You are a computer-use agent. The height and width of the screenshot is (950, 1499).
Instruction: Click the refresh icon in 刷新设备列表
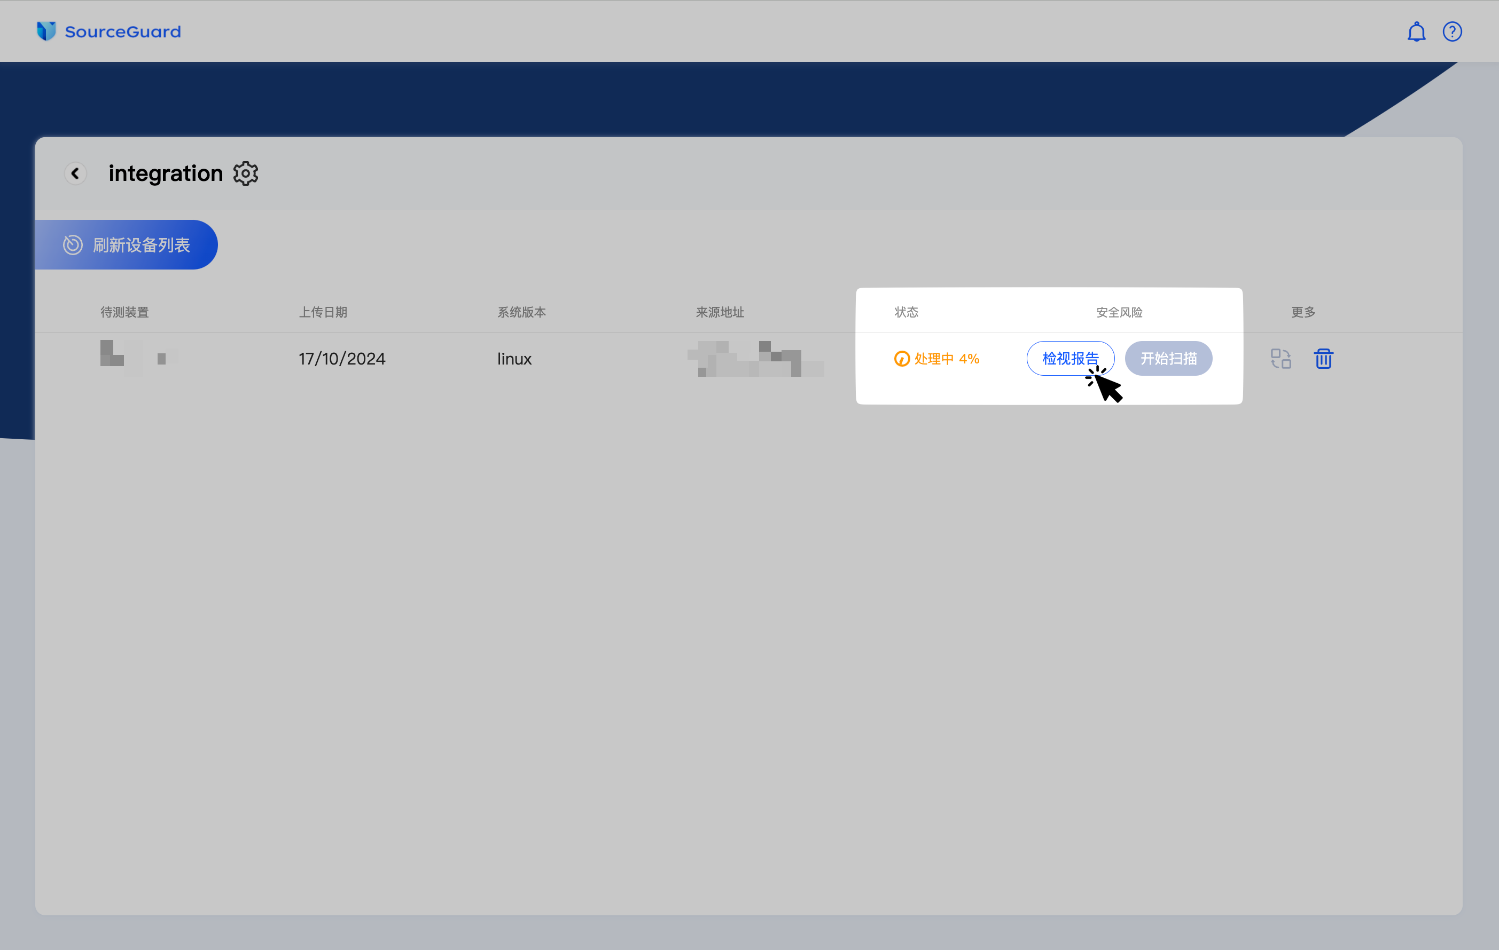tap(73, 245)
